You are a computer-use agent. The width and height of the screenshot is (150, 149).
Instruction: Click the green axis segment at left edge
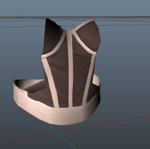tap(6, 84)
